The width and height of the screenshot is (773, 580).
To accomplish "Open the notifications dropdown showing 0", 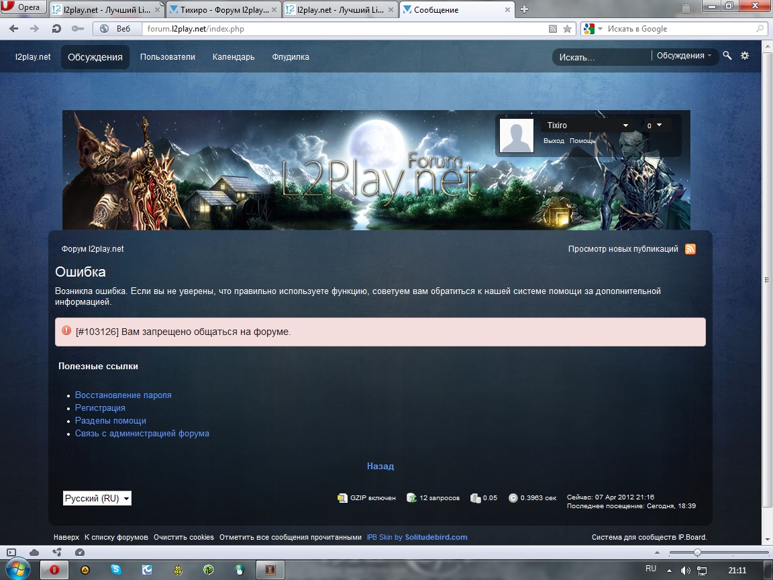I will [654, 126].
